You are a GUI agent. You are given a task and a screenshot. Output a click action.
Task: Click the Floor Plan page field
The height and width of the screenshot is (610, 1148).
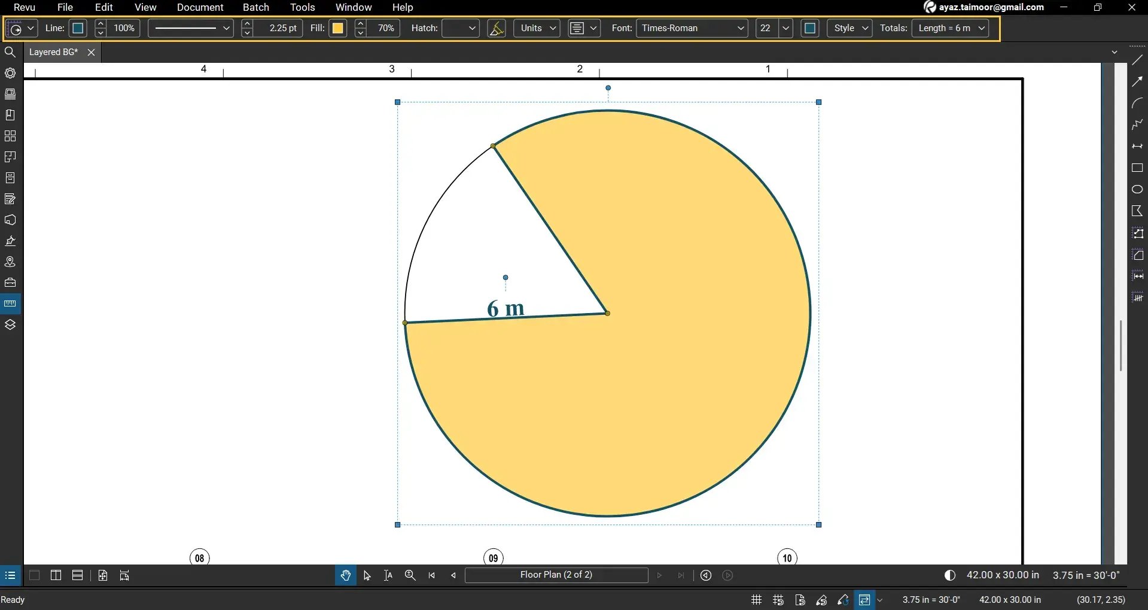556,575
